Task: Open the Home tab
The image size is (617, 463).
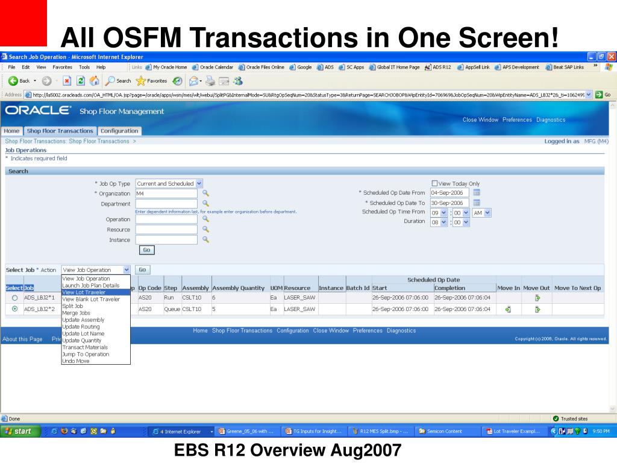Action: (11, 131)
